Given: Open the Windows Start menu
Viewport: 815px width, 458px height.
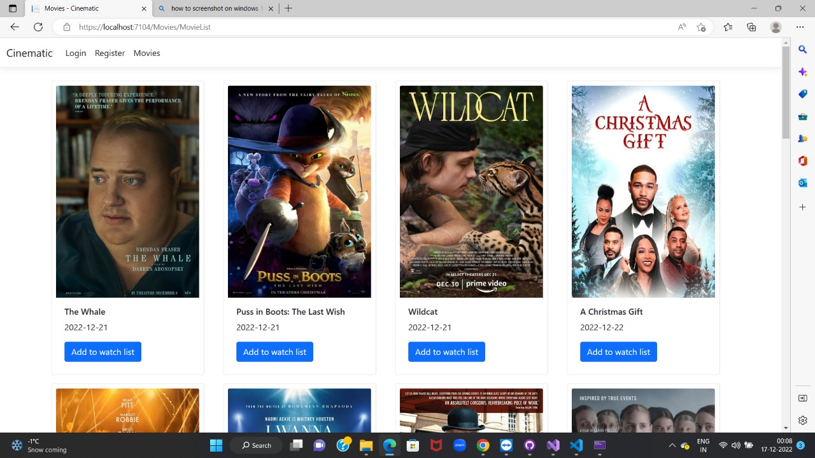Looking at the screenshot, I should pyautogui.click(x=216, y=445).
